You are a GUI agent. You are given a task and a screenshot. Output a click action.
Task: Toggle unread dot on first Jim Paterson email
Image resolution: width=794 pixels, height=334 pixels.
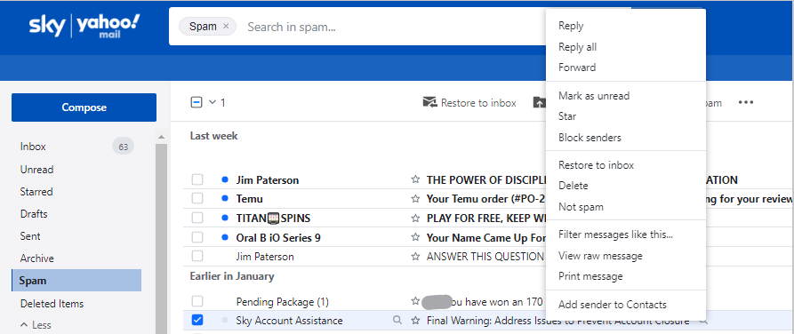pos(225,179)
